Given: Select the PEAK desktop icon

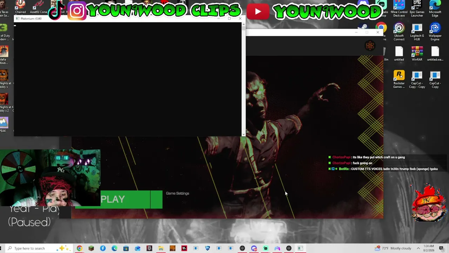Looking at the screenshot, I should coord(4,125).
